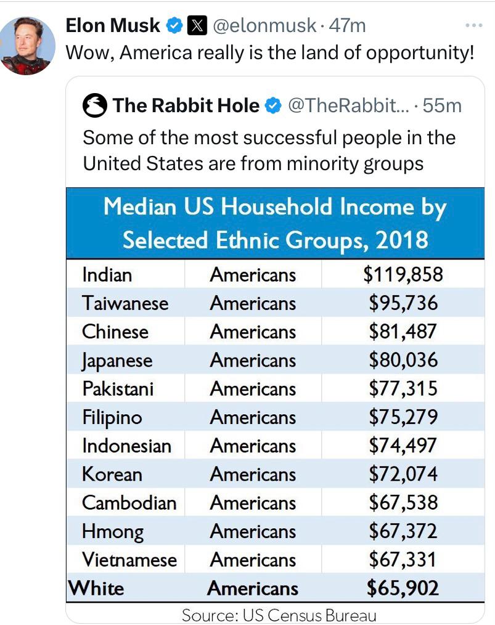The image size is (495, 625).
Task: Open the 47m timestamp of the post
Action: coord(347,26)
